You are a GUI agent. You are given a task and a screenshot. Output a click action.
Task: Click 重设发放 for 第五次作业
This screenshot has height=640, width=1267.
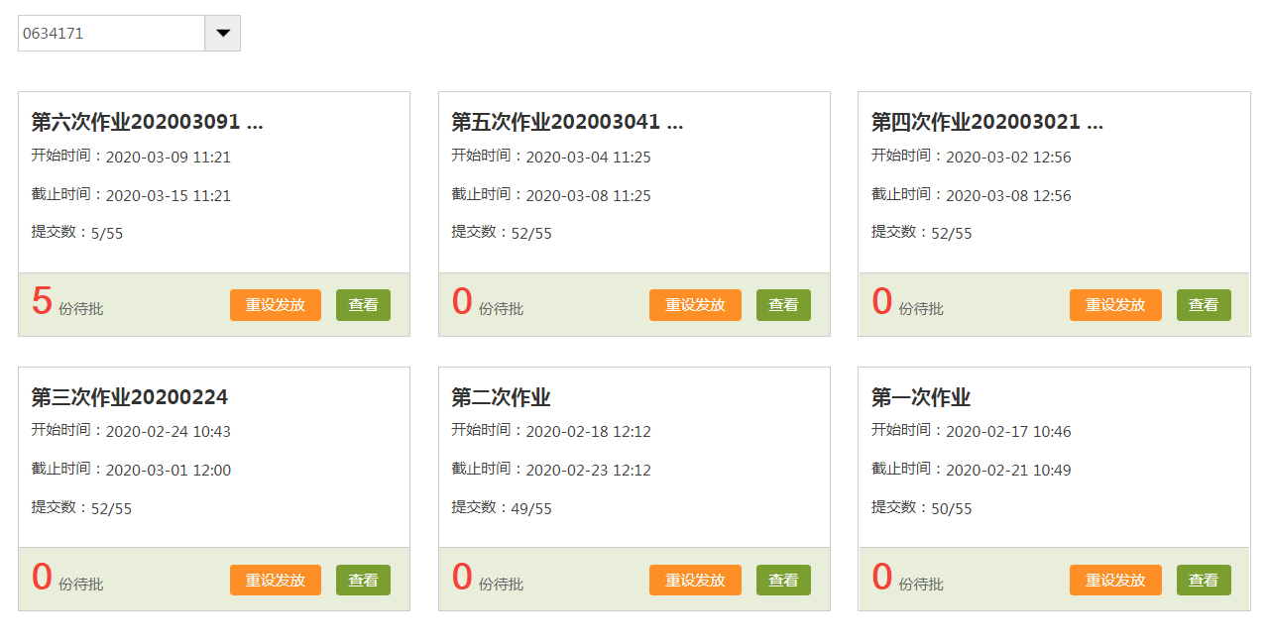click(x=695, y=305)
